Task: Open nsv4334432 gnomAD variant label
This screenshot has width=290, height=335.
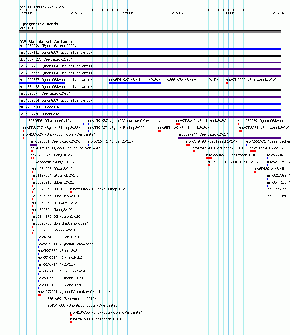Action: click(x=56, y=87)
